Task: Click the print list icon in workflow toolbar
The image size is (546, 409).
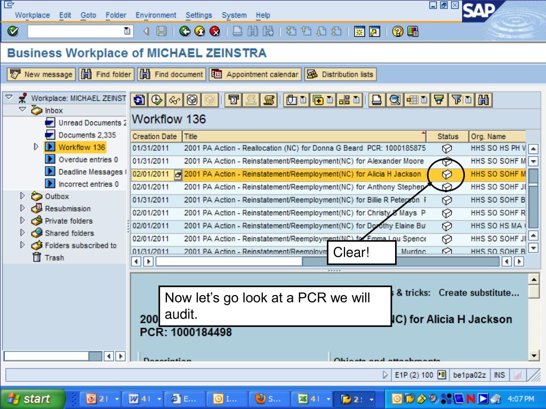Action: (x=376, y=100)
